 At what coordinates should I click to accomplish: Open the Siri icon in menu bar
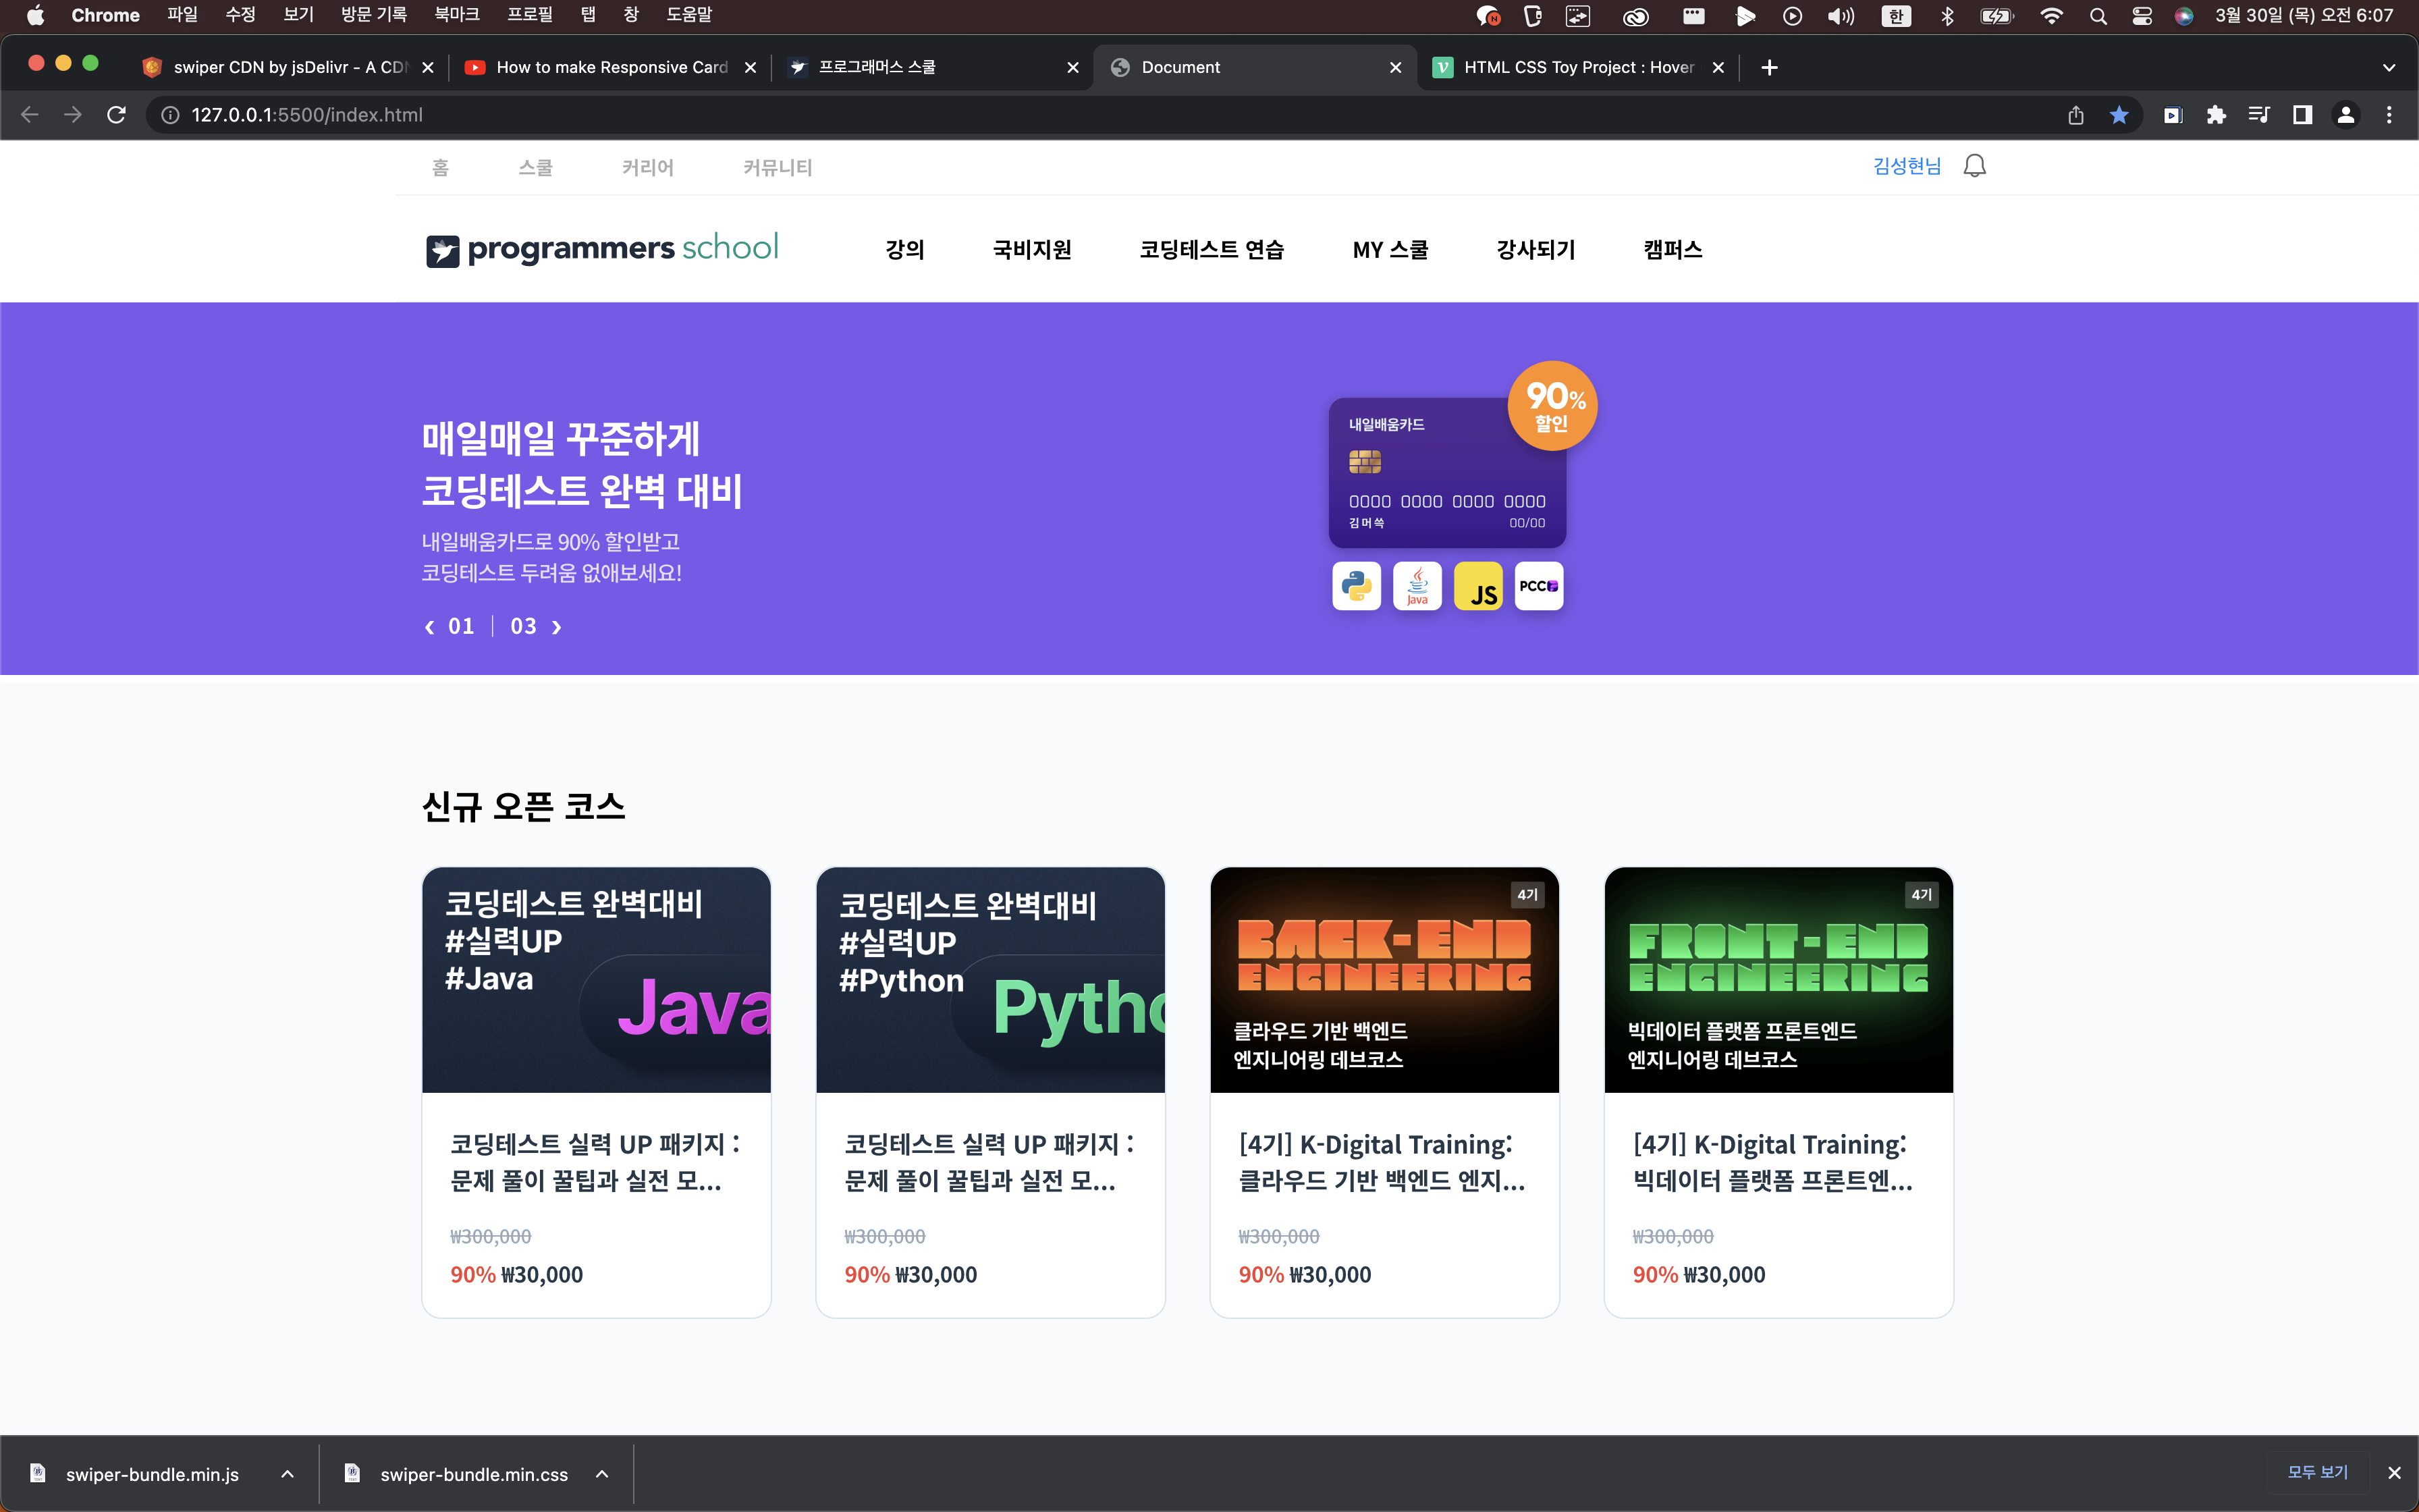click(x=2184, y=16)
